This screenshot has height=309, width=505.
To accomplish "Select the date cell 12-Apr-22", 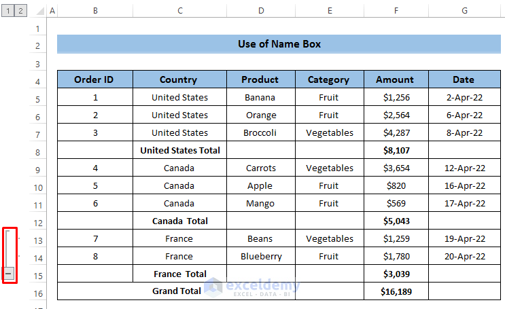I will 466,168.
